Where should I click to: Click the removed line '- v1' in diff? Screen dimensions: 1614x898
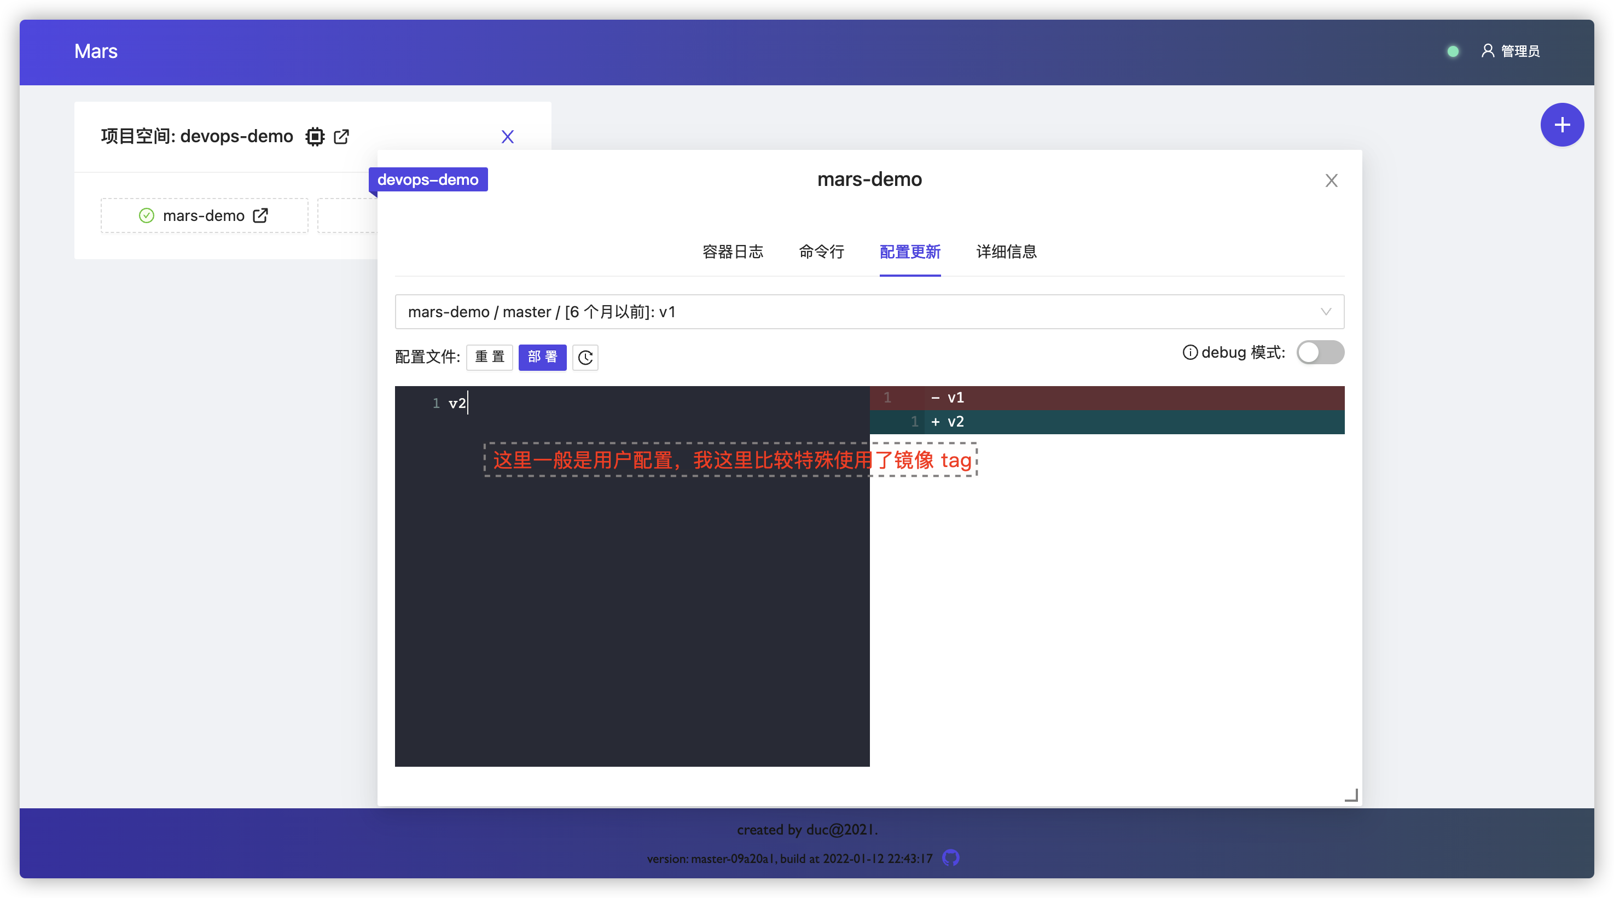click(1106, 398)
